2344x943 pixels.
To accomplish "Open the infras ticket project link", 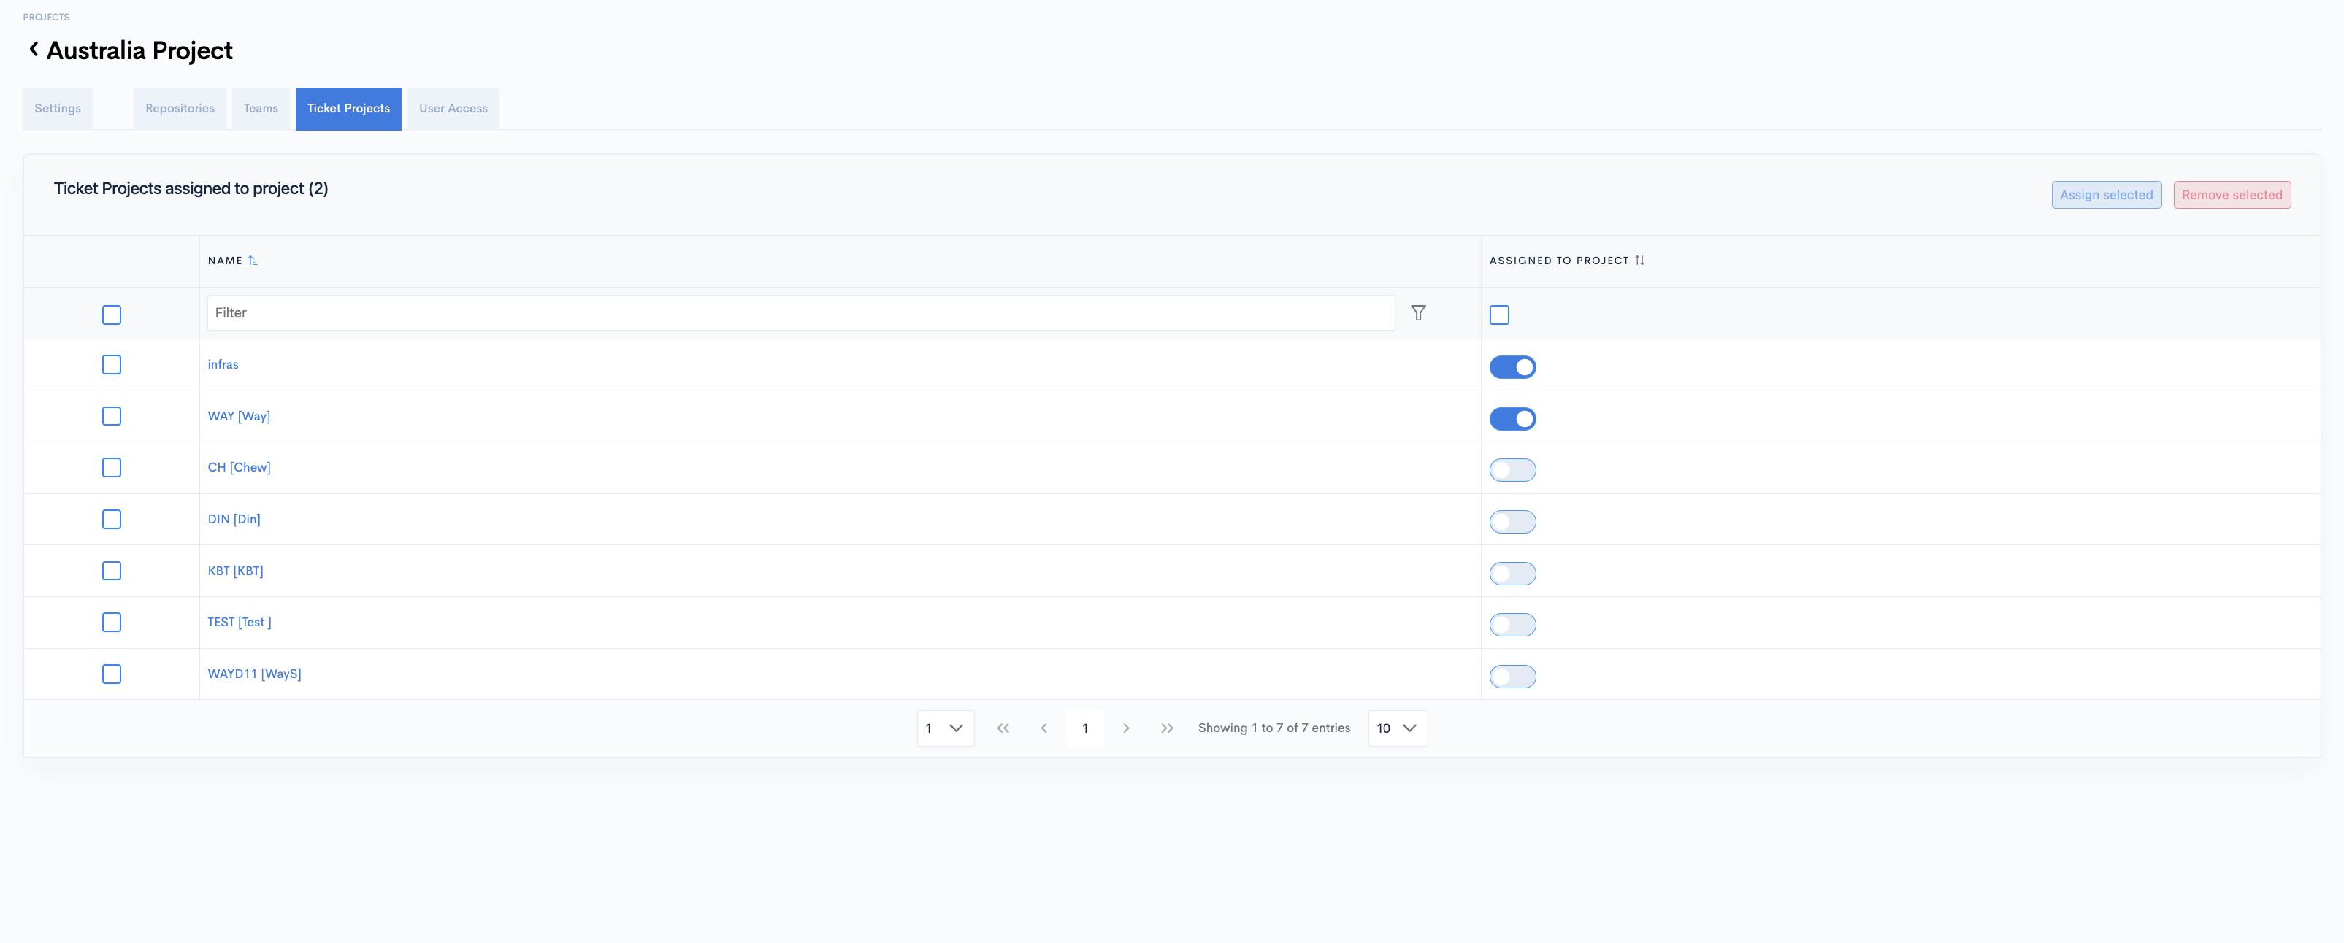I will tap(223, 365).
